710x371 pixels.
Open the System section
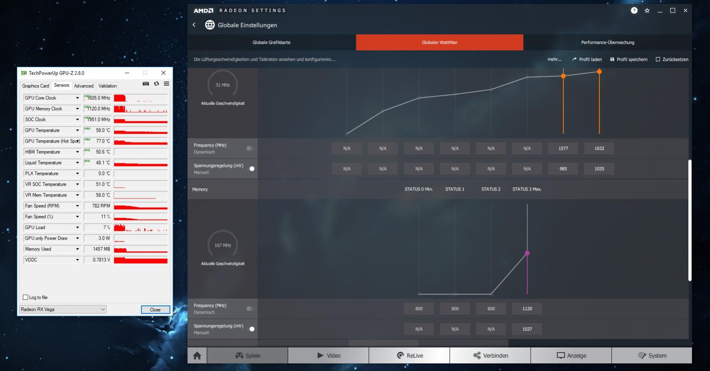coord(652,355)
